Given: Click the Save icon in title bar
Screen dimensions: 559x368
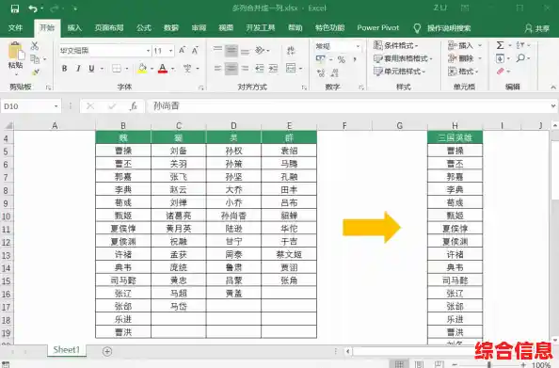Looking at the screenshot, I should click(x=15, y=8).
